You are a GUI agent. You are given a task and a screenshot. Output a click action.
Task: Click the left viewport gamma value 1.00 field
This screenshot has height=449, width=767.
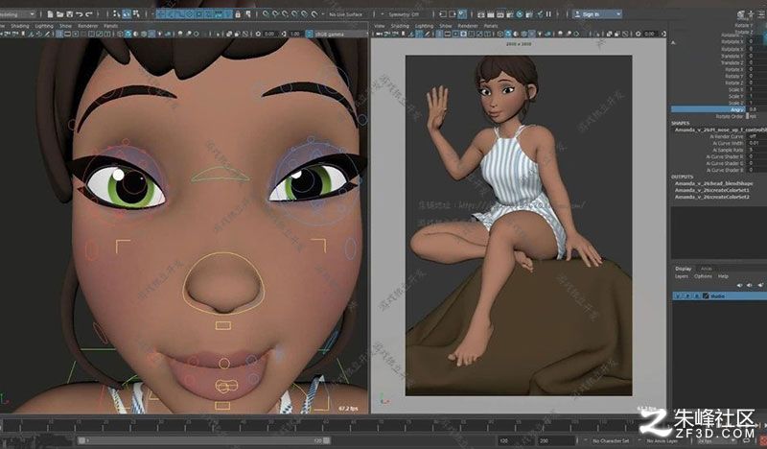coord(295,35)
